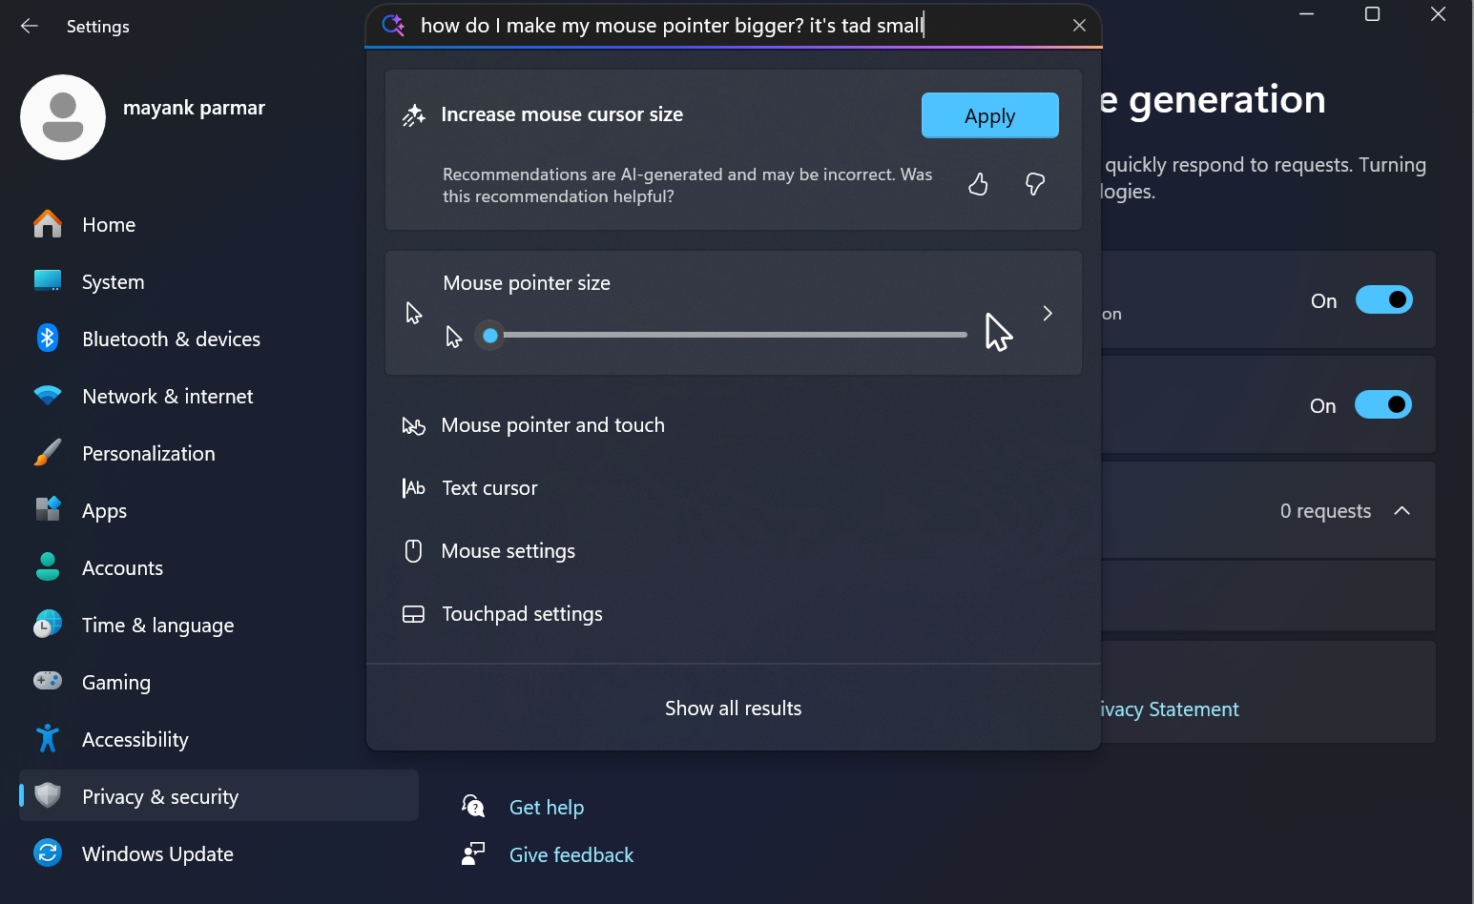1474x904 pixels.
Task: Select Accessibility in sidebar
Action: click(218, 739)
